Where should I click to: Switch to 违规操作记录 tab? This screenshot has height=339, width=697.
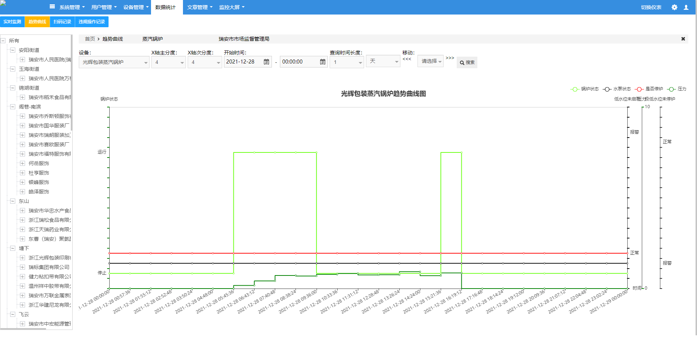point(92,22)
